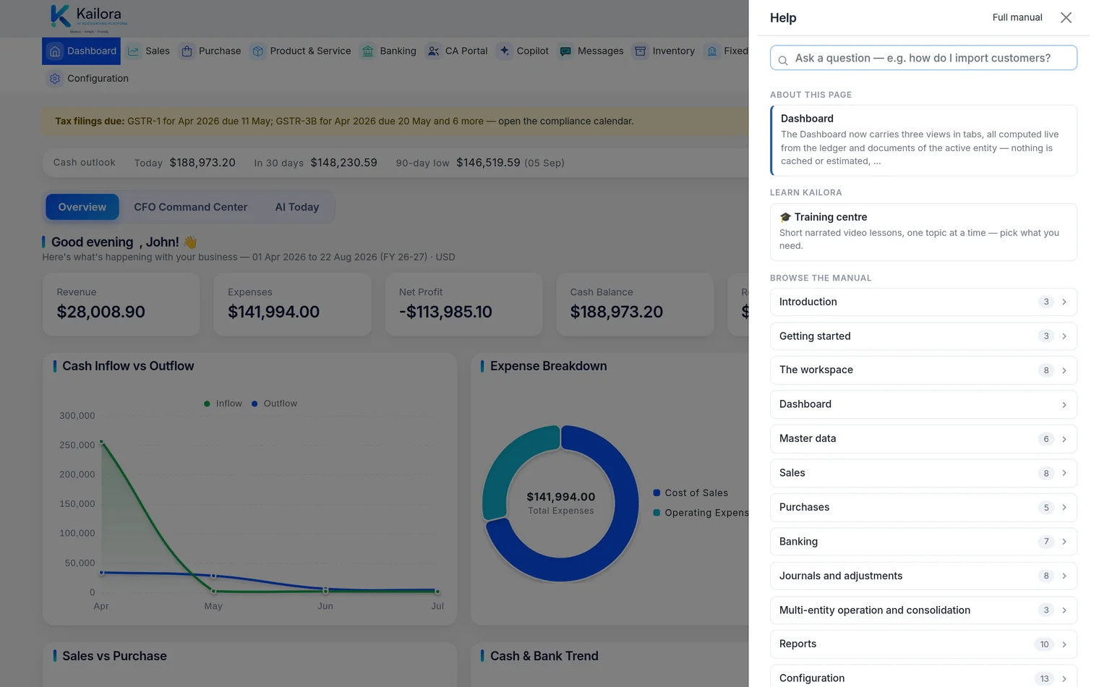The width and height of the screenshot is (1099, 687).
Task: Expand the Introduction manual section
Action: 923,302
